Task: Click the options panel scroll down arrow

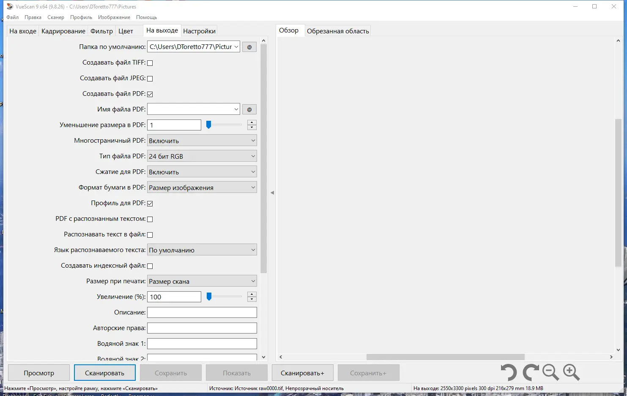Action: (x=264, y=357)
